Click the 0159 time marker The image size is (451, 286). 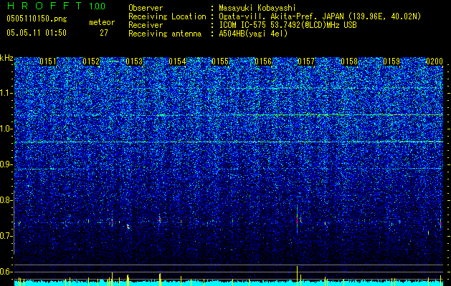pyautogui.click(x=391, y=61)
